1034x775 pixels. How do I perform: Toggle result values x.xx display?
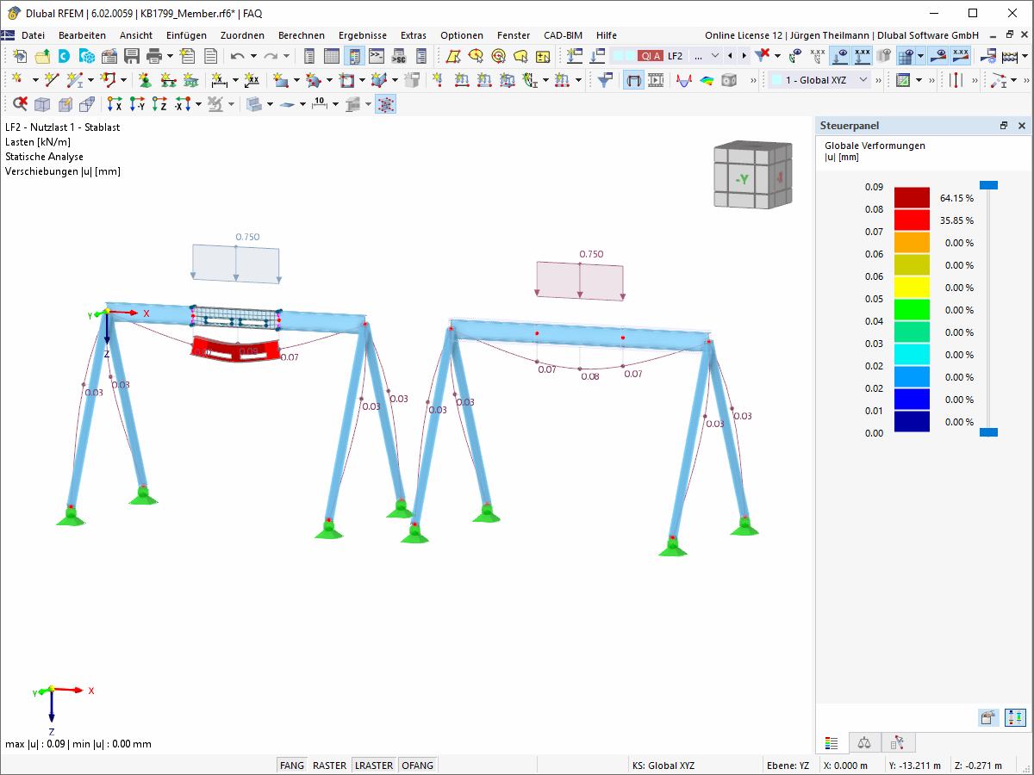point(962,56)
